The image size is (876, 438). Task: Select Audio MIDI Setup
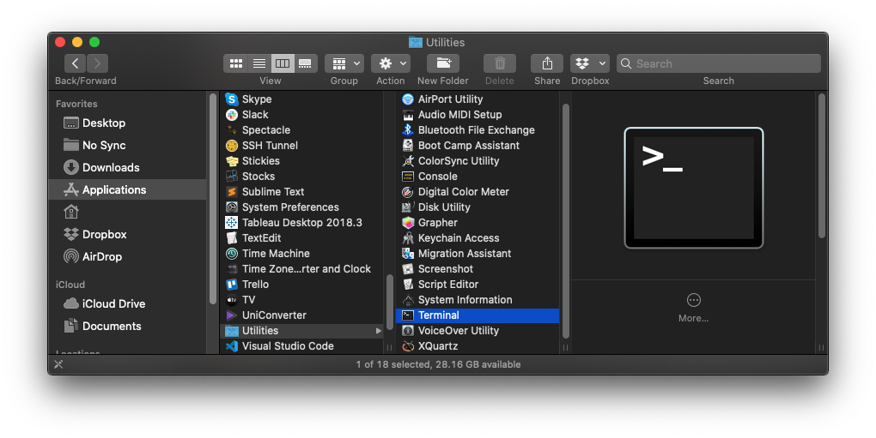[478, 115]
